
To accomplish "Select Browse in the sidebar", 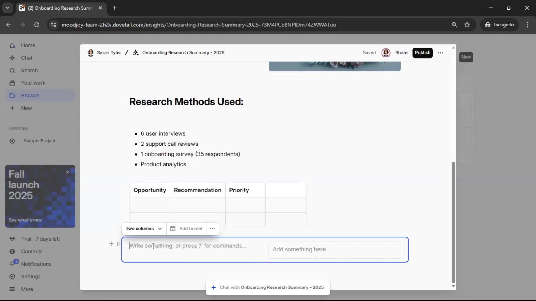I will tap(30, 96).
